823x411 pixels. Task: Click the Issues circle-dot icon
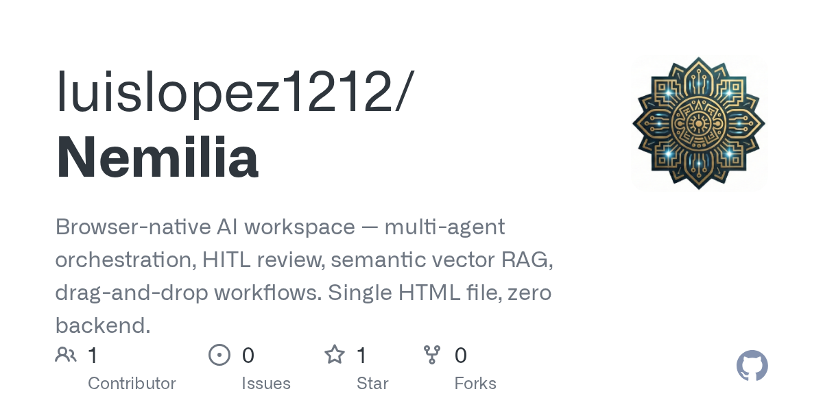tap(219, 355)
